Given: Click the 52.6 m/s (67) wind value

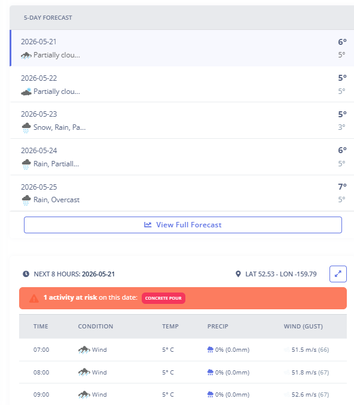Looking at the screenshot, I should pos(310,395).
